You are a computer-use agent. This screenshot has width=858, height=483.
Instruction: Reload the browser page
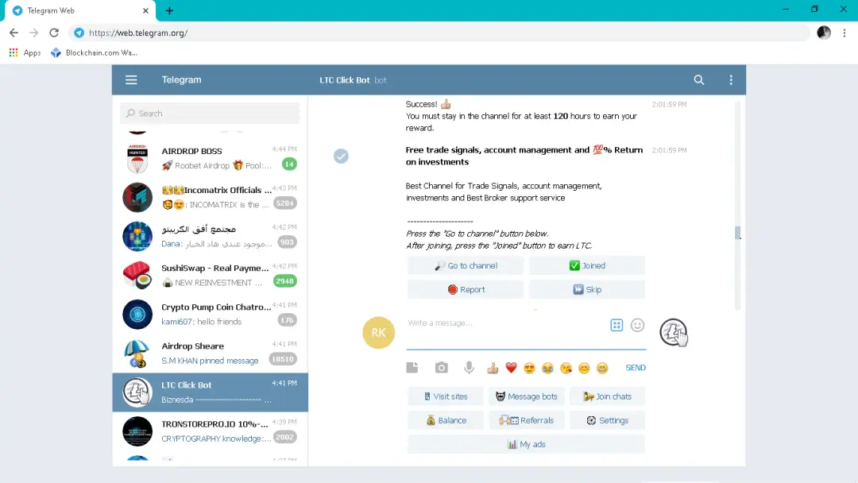click(54, 33)
